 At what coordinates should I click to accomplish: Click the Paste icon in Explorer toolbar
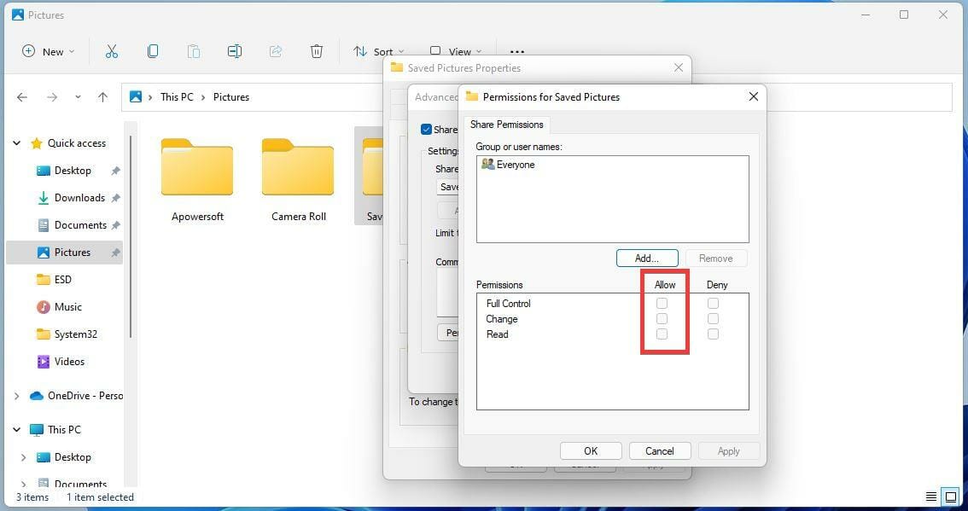point(193,52)
